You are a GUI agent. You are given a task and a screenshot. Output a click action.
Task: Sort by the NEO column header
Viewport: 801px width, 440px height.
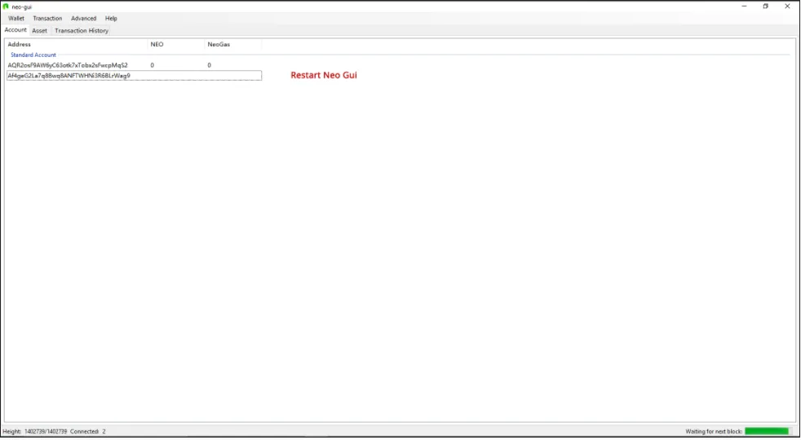pyautogui.click(x=176, y=45)
